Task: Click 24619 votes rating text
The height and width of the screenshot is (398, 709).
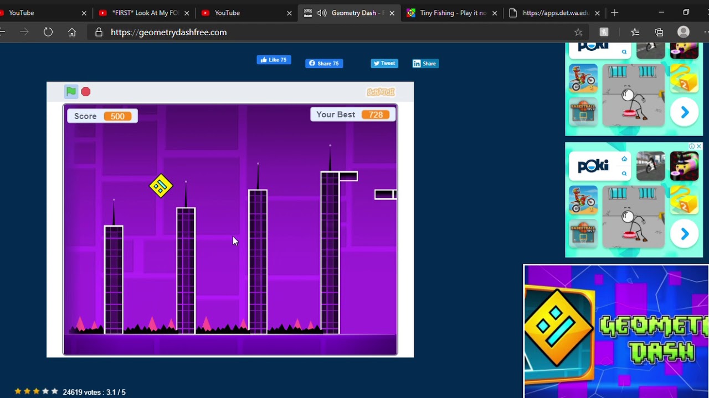Action: click(x=94, y=392)
